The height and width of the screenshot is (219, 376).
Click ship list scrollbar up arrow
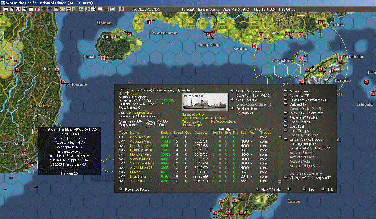point(279,136)
